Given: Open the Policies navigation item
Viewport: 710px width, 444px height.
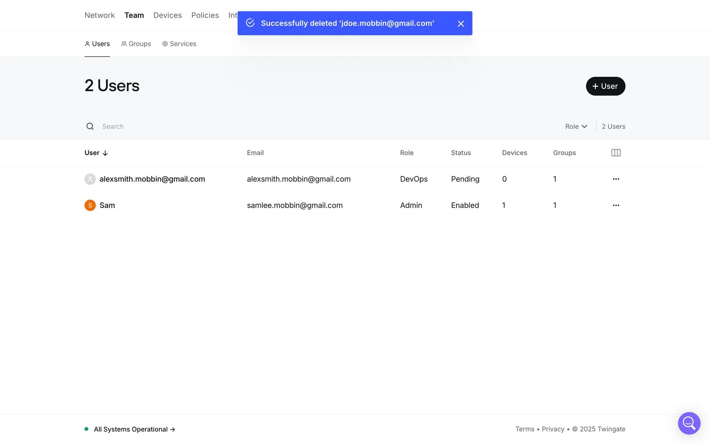Looking at the screenshot, I should [x=205, y=15].
